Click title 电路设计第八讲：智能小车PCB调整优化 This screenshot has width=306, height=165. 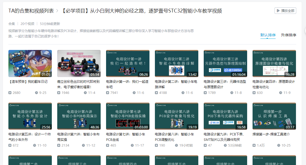[174, 137]
